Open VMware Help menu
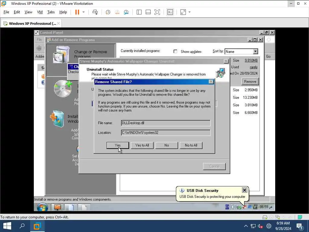Viewport: 309px width, 232px height. pos(63,12)
